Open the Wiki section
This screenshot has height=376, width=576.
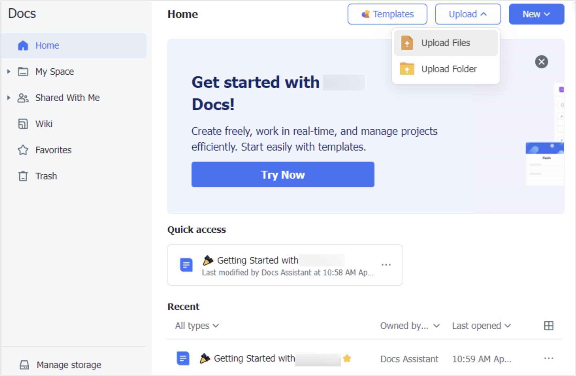click(44, 124)
